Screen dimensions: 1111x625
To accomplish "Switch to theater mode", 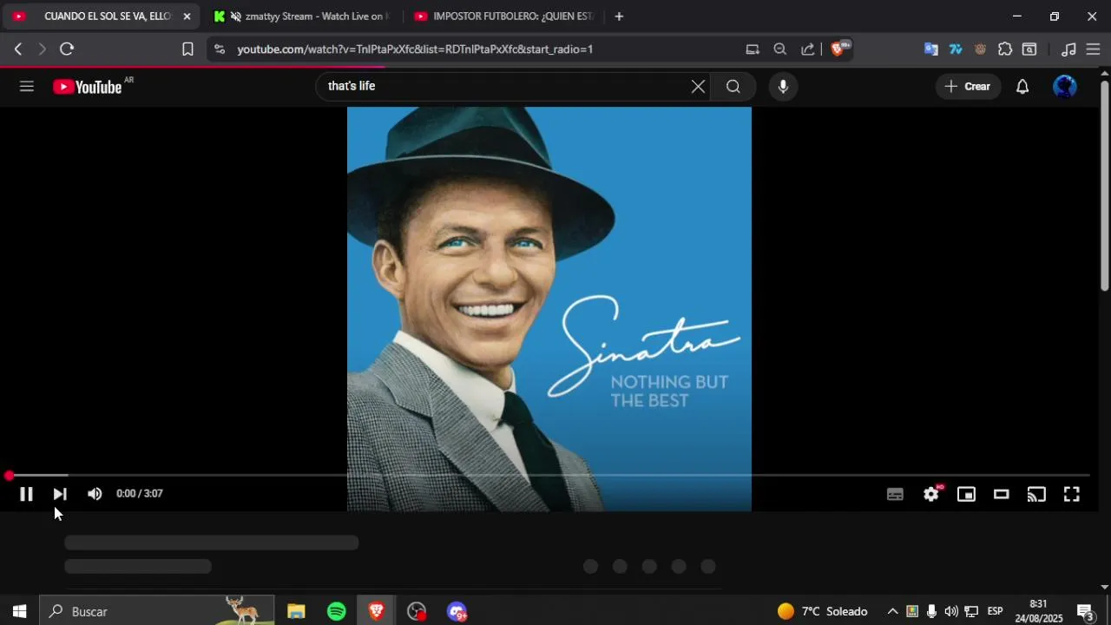I will click(1002, 494).
